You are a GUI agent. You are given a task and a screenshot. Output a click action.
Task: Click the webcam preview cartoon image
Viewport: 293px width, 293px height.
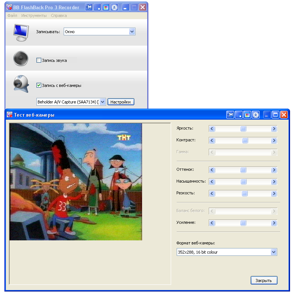coord(76,182)
